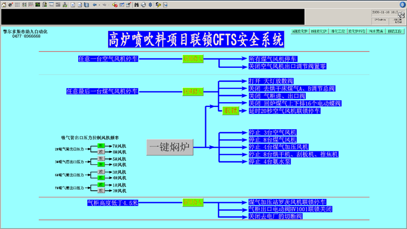Click the 高炉喷吹料项目联锁CFTS安全系统 title
The height and width of the screenshot is (229, 407).
196,40
